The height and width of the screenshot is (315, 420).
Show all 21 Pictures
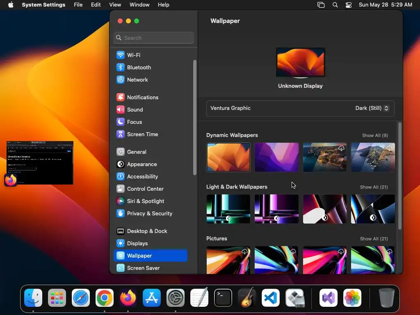pos(374,239)
